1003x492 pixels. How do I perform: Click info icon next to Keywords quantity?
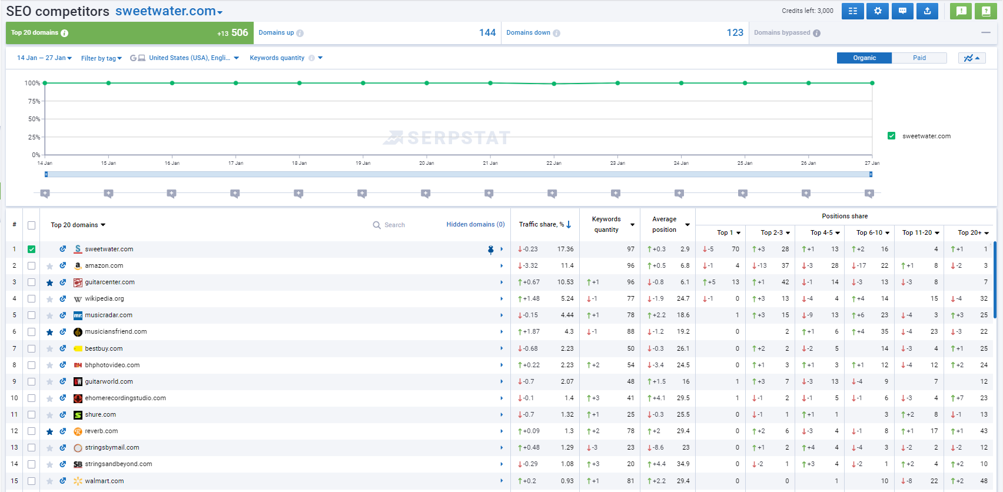tap(312, 58)
